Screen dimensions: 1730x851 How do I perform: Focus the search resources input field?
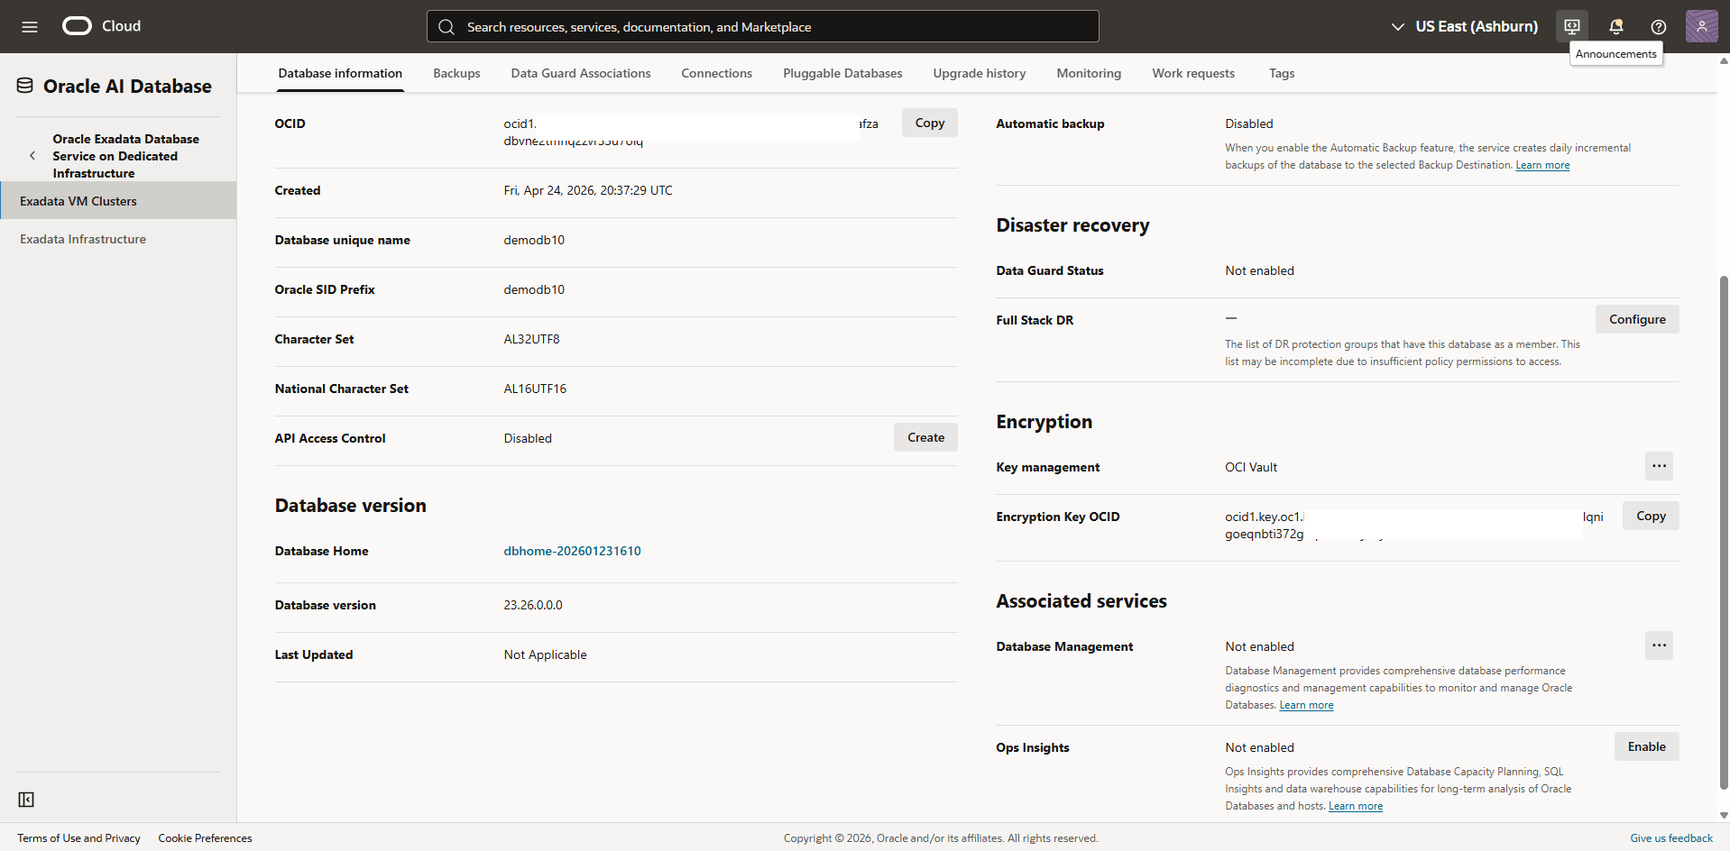pos(763,26)
